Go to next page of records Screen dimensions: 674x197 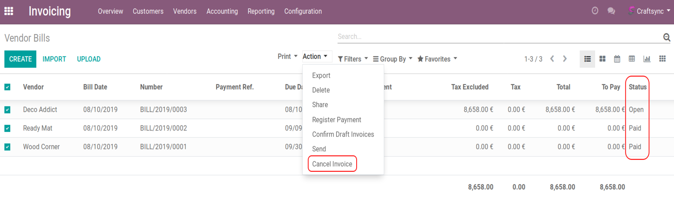pos(565,59)
